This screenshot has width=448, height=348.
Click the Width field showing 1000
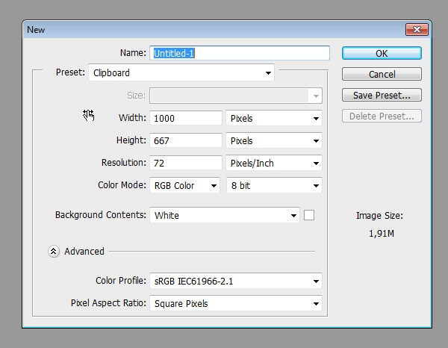(186, 118)
